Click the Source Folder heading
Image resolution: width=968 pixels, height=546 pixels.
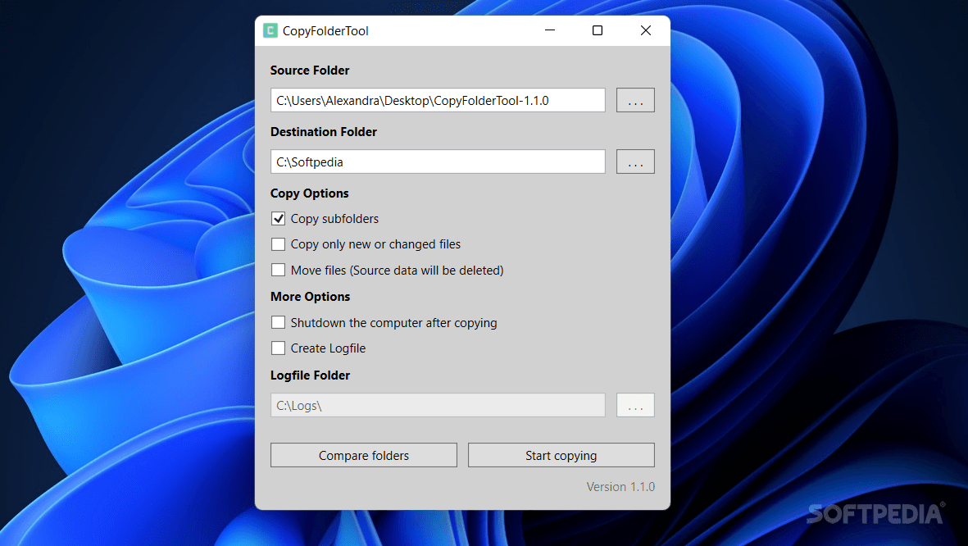pos(310,71)
